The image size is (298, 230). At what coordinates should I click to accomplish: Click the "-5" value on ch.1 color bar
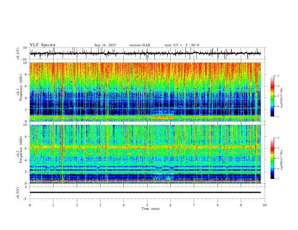(277, 96)
